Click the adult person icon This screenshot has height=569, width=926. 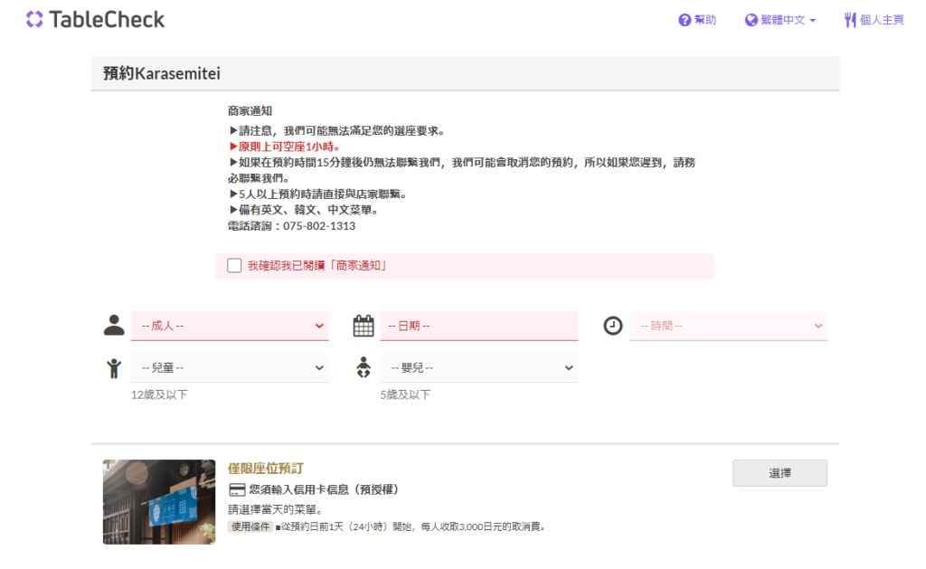[x=114, y=325]
